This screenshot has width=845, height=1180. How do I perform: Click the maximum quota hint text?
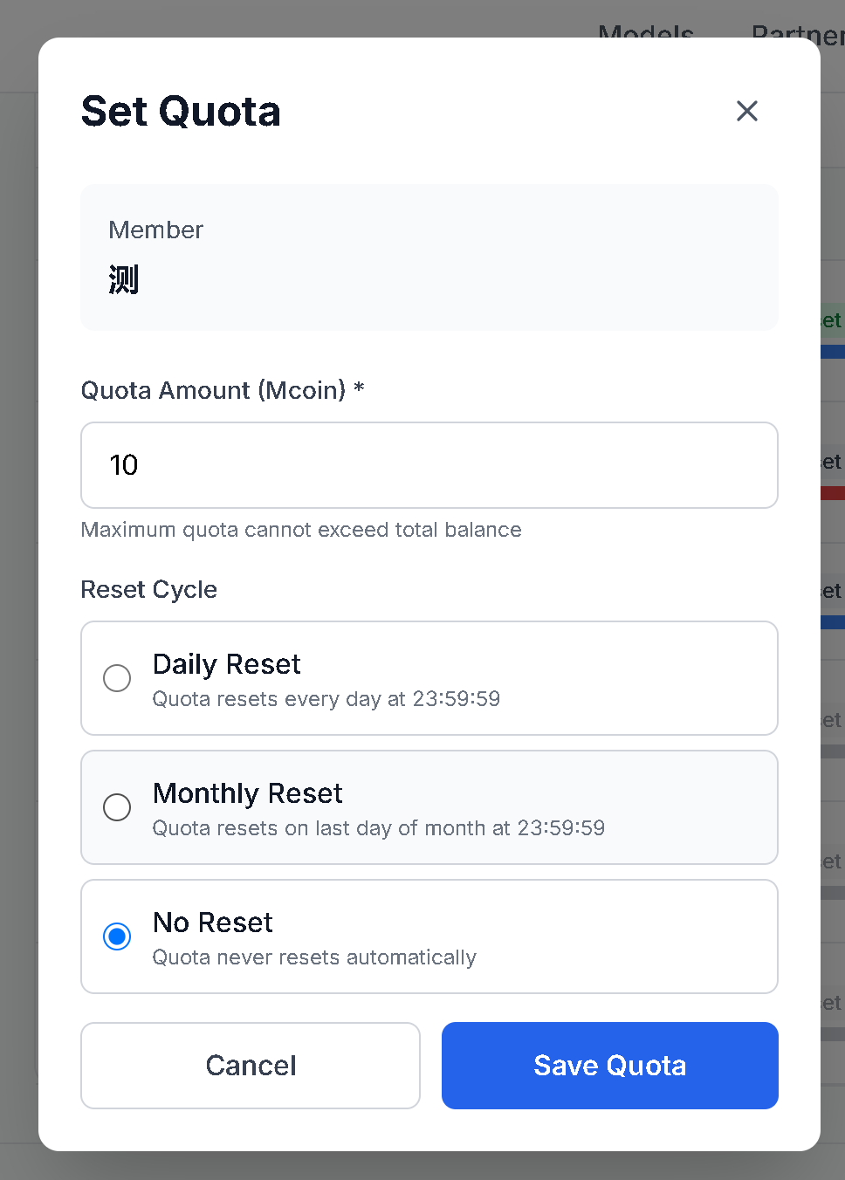click(x=301, y=530)
